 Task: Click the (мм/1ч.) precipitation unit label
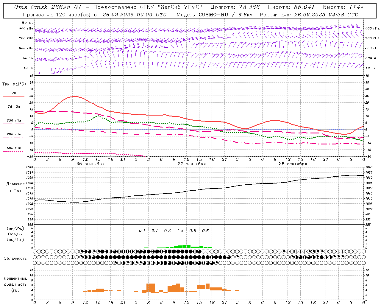coord(15,240)
